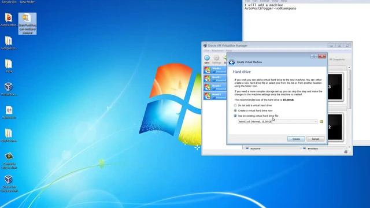The width and height of the screenshot is (370, 208).
Task: Click the preview thumbnail showing number 3
Action: (x=335, y=87)
